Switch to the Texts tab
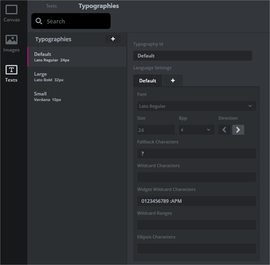 [x=51, y=6]
